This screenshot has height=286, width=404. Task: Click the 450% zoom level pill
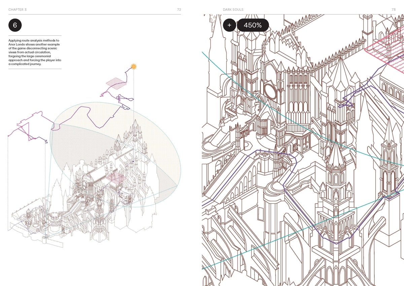253,25
